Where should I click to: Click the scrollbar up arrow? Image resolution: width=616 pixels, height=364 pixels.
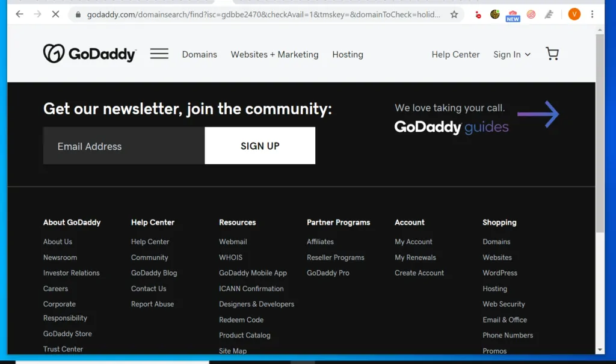click(600, 30)
